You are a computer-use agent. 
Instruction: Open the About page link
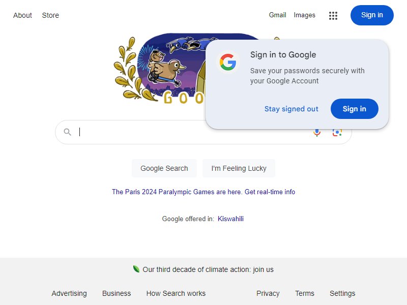pos(22,15)
